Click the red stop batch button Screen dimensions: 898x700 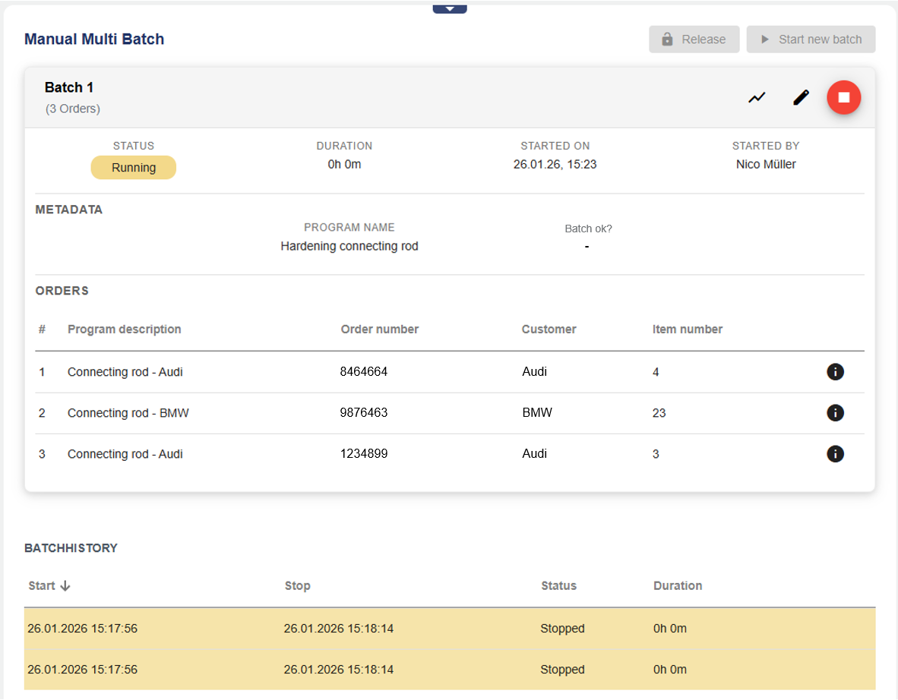tap(843, 98)
